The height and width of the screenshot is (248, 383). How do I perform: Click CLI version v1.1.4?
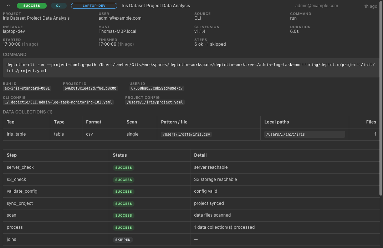click(x=200, y=31)
